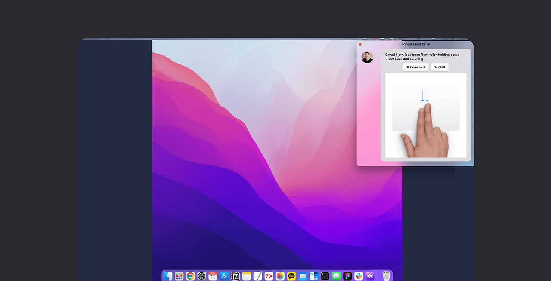The width and height of the screenshot is (551, 281).
Task: Launch KakaoTalk from the Dock
Action: (291, 276)
